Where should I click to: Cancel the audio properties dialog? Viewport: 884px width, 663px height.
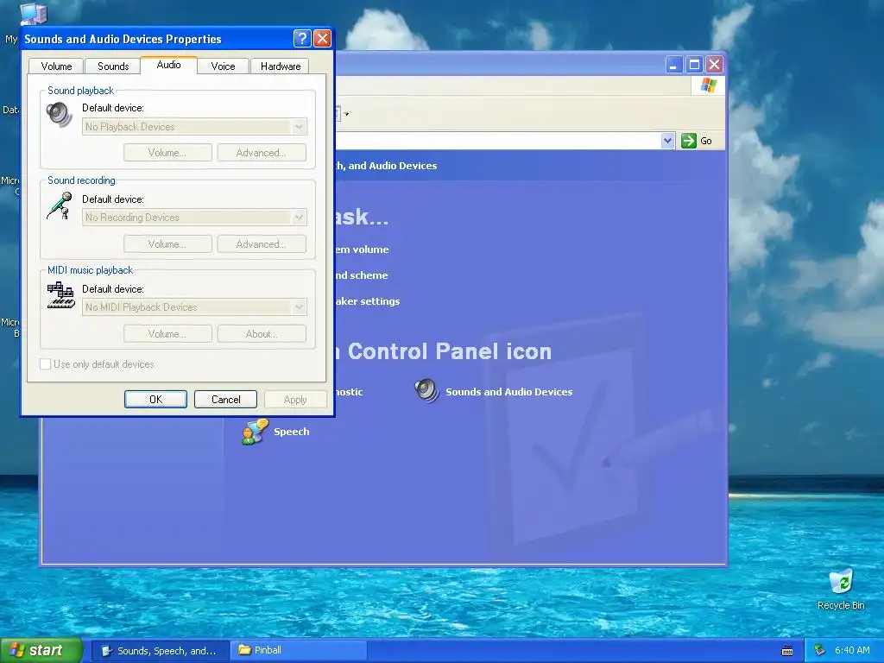225,399
